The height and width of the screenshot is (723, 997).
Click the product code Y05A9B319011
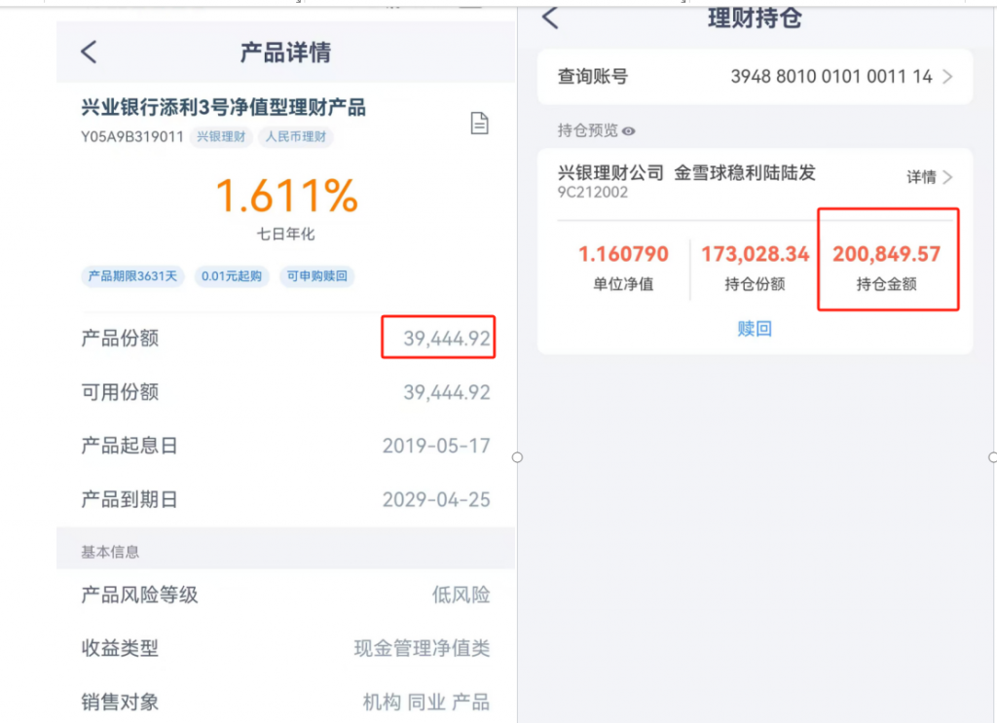[x=132, y=137]
